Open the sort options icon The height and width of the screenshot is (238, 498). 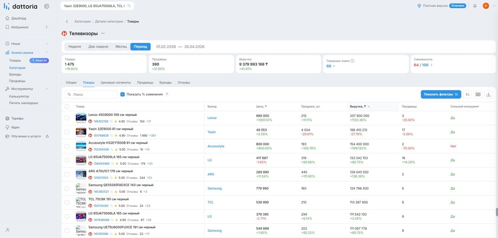point(468,94)
